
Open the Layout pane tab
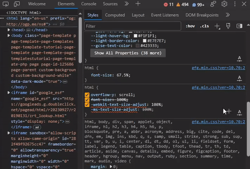138,15
